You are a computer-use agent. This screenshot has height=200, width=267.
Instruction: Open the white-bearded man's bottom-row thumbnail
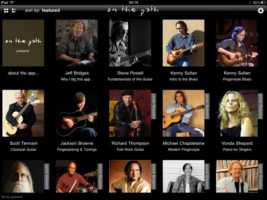[x=23, y=176]
